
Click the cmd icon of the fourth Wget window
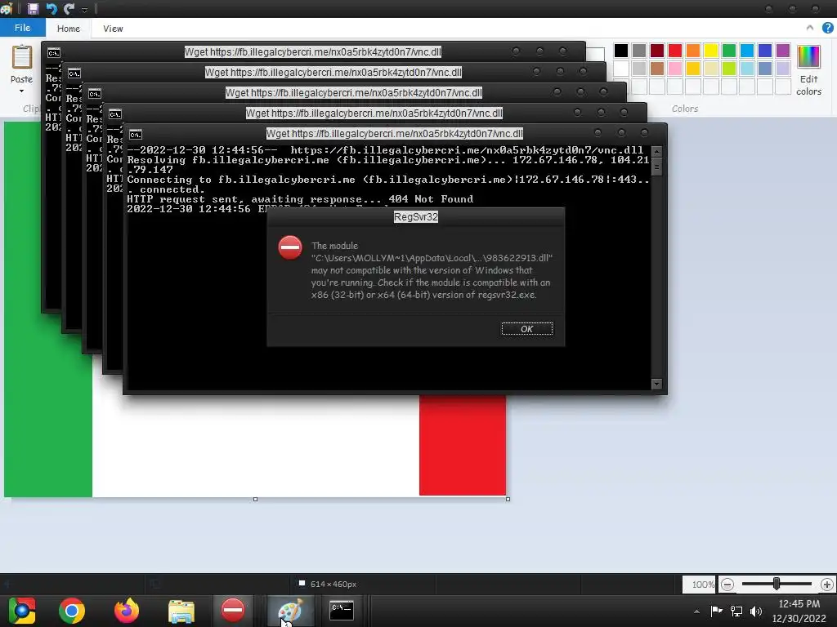point(114,114)
